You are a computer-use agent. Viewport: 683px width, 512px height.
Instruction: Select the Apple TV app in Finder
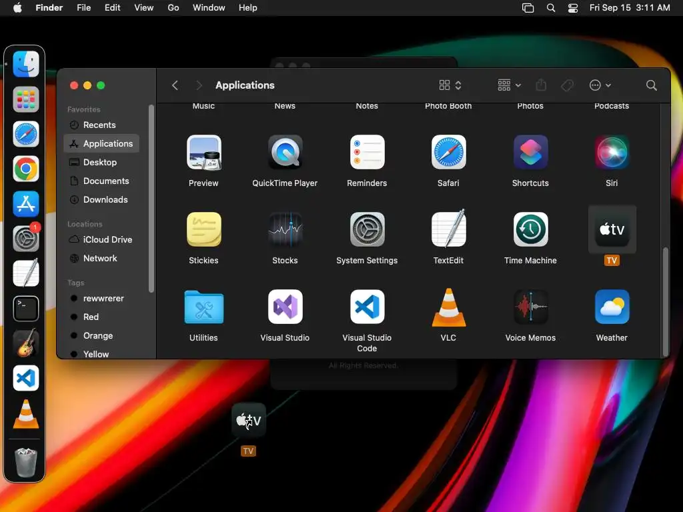[612, 229]
